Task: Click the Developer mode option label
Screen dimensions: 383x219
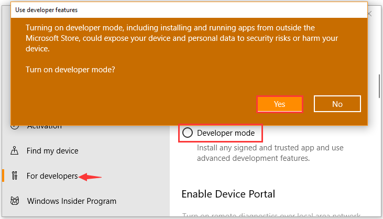Action: click(226, 133)
